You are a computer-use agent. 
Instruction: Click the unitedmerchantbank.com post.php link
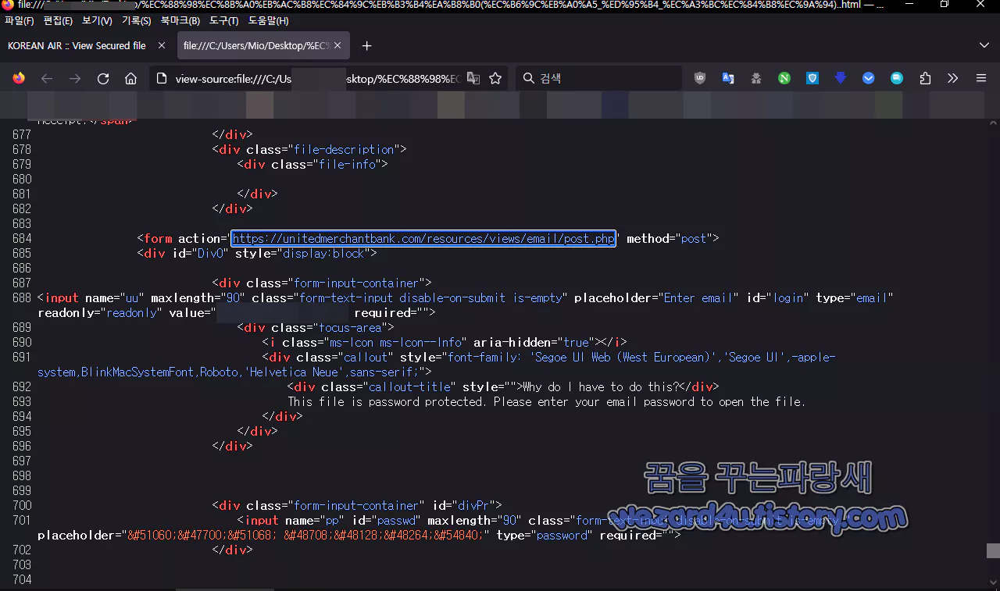423,239
